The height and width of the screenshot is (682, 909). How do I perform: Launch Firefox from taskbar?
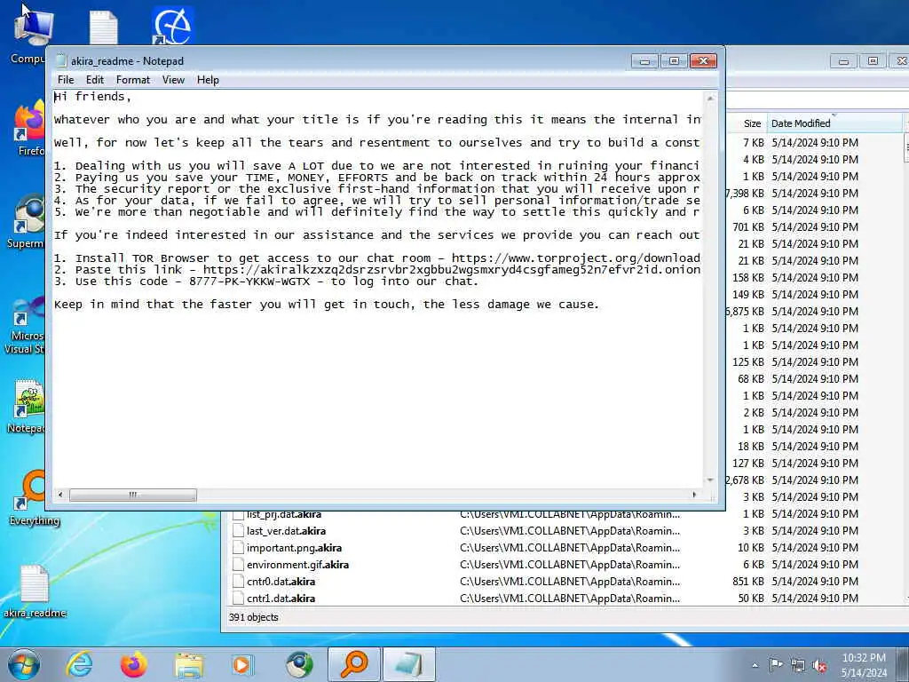click(133, 664)
